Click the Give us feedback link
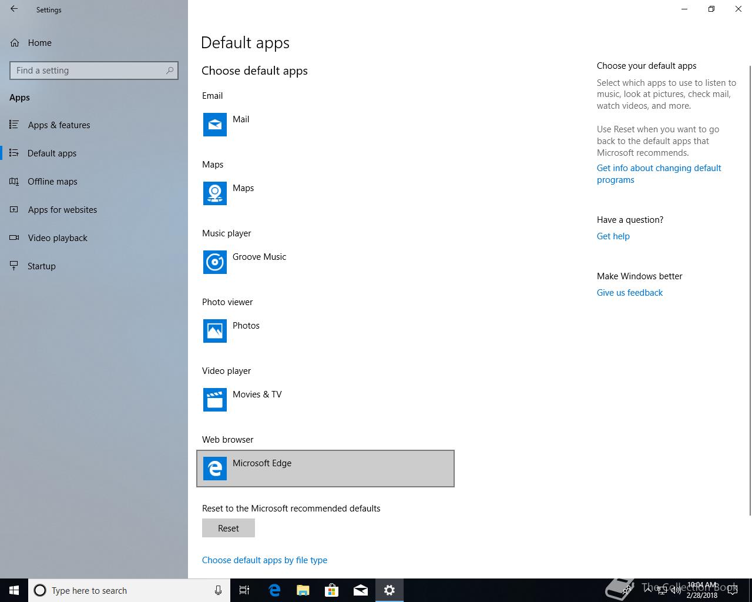 click(x=629, y=293)
